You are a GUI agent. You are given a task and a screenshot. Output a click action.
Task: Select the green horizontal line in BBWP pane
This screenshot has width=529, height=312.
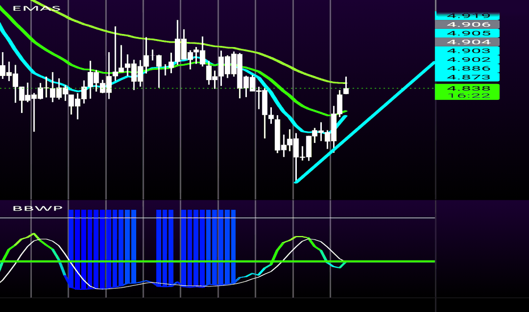coord(217,262)
